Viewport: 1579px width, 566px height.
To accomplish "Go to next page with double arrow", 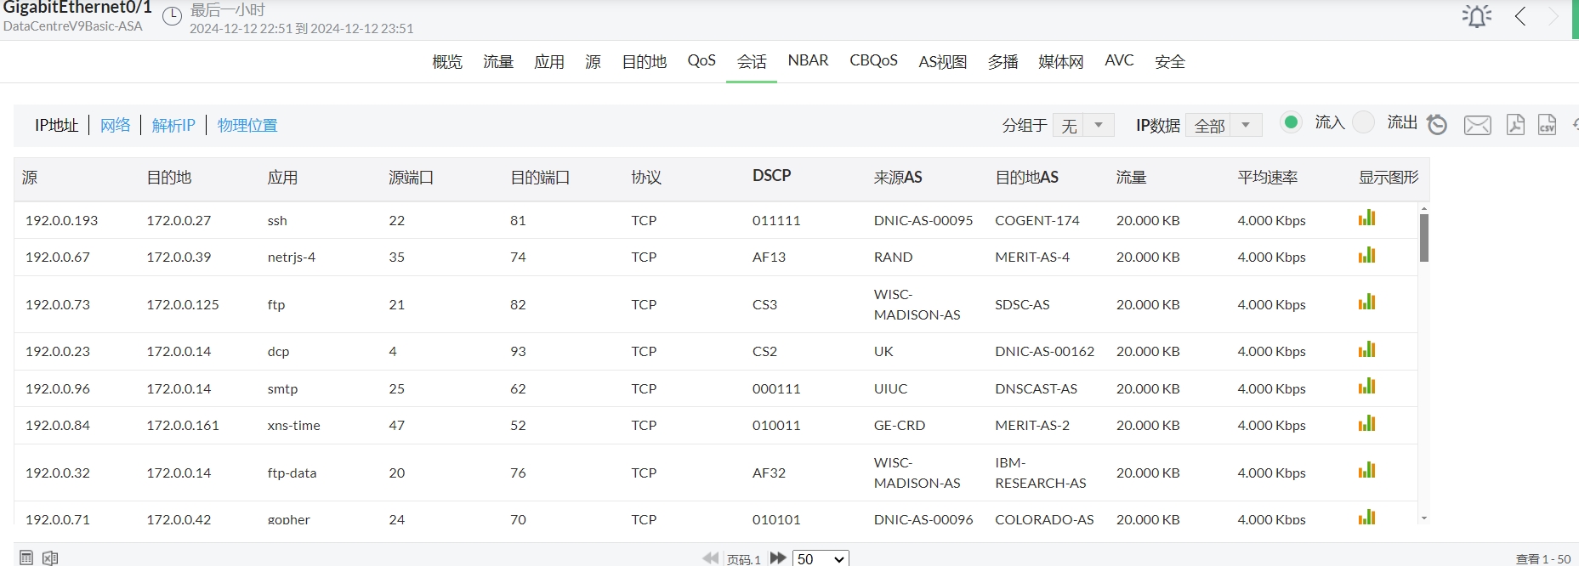I will tap(777, 558).
